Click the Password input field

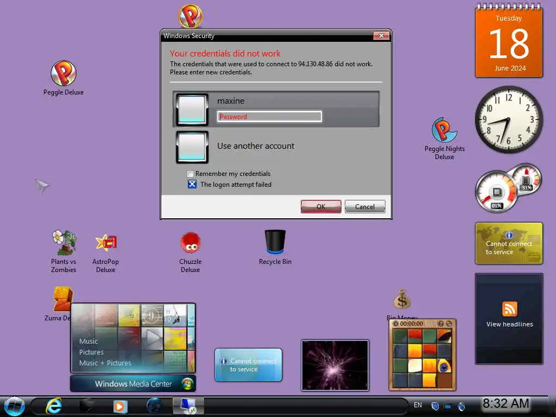(269, 116)
